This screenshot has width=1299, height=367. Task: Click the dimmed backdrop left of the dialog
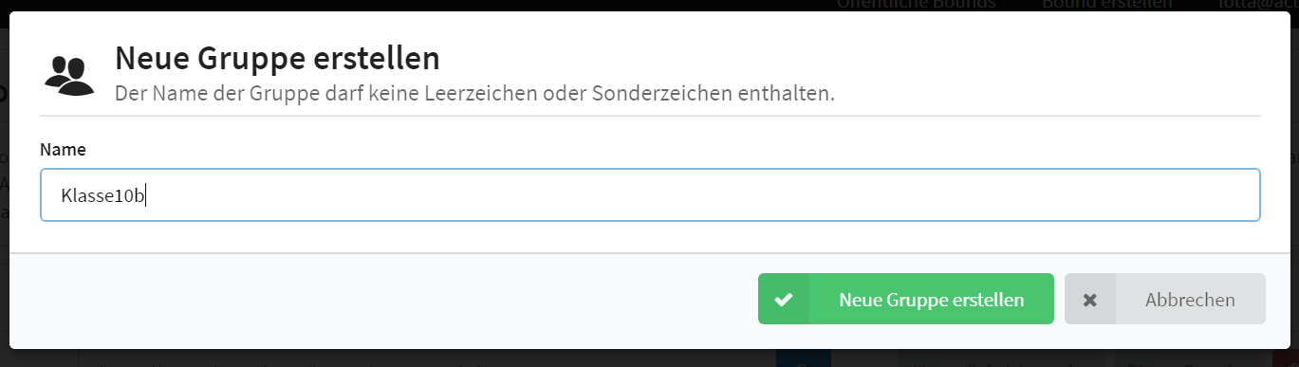(4, 237)
